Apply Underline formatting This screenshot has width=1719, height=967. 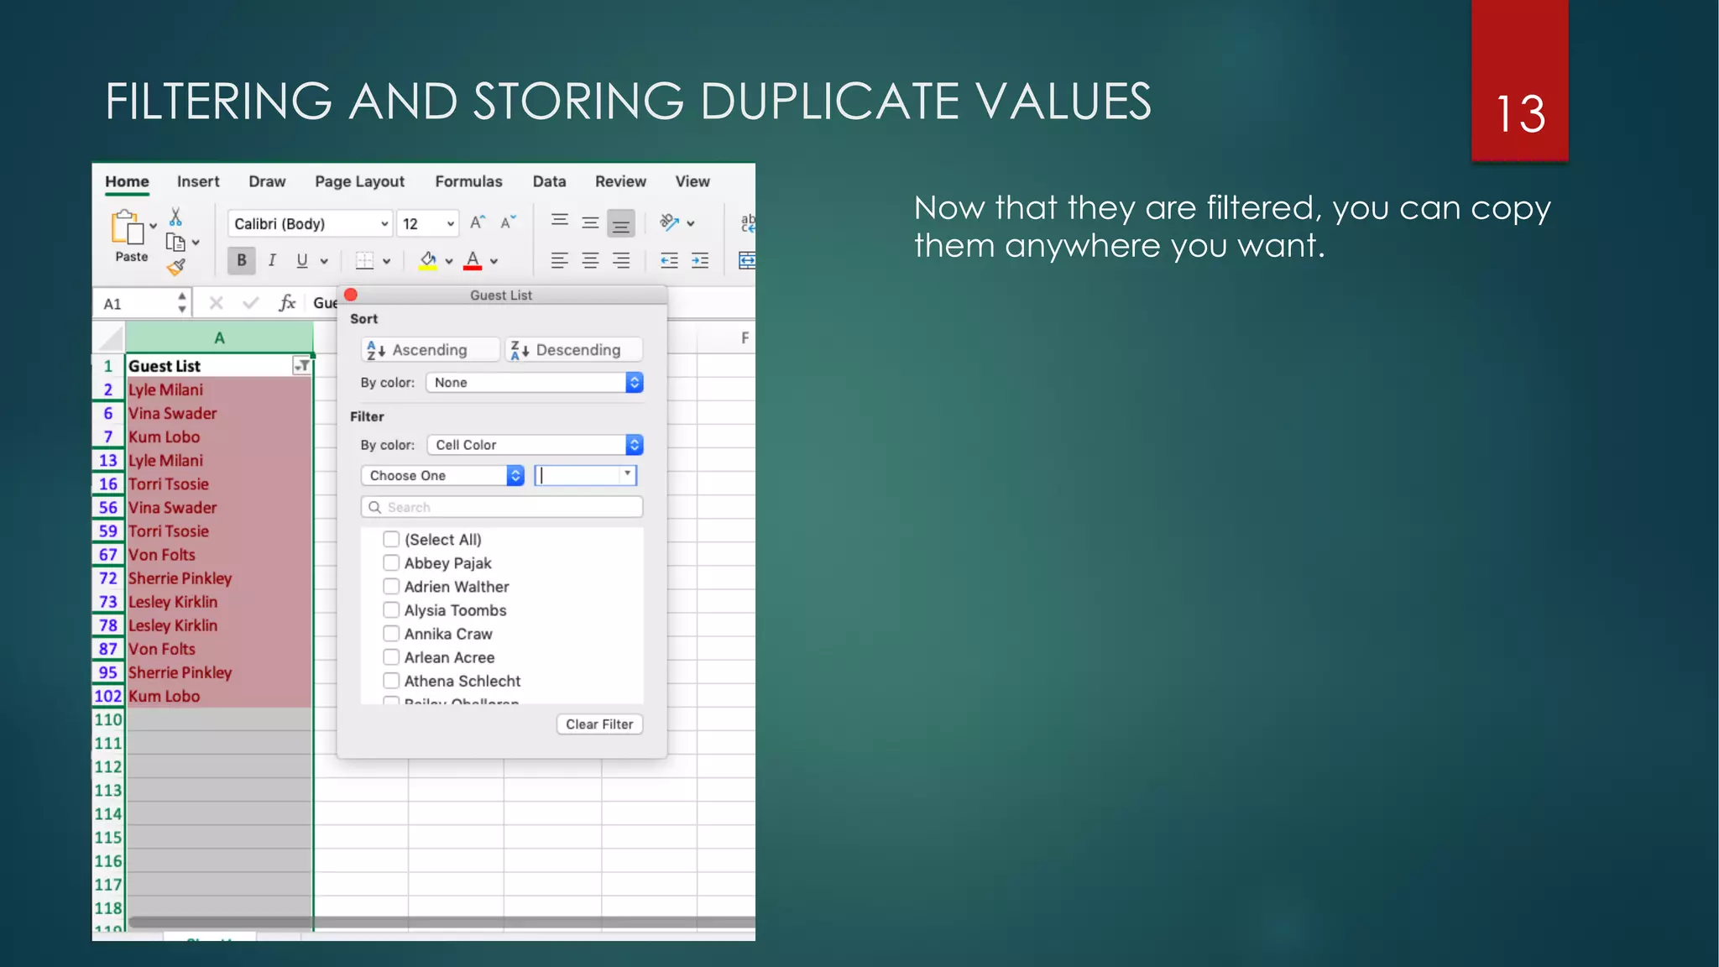click(302, 260)
